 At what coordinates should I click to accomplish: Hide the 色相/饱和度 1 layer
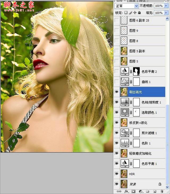[x=117, y=102]
